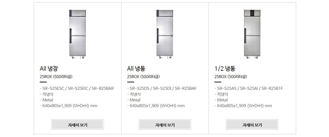Click model line SR-S25ESC / SR-S25EIC / SR-R25BAR
329x137 pixels.
coord(78,89)
